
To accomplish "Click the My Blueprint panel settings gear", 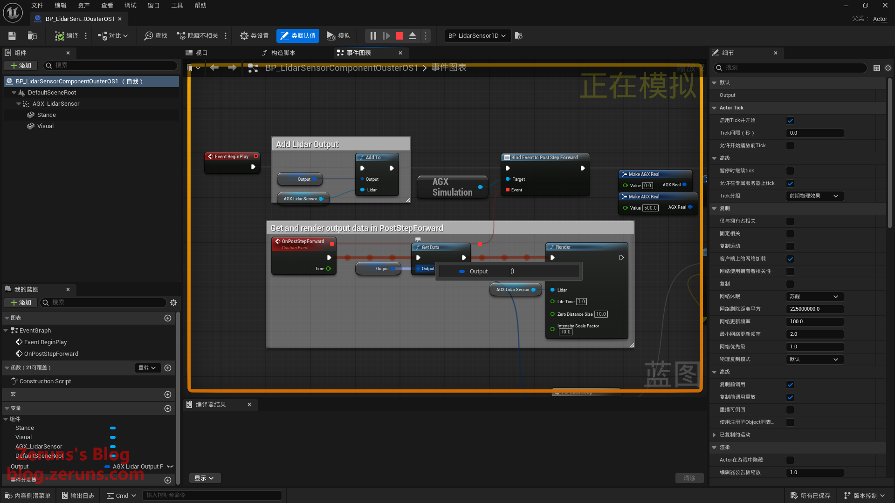I will point(173,303).
